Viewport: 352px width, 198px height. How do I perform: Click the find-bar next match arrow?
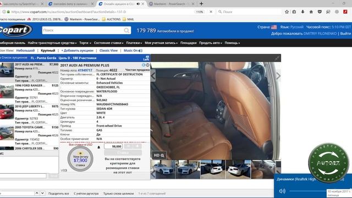pos(42,193)
